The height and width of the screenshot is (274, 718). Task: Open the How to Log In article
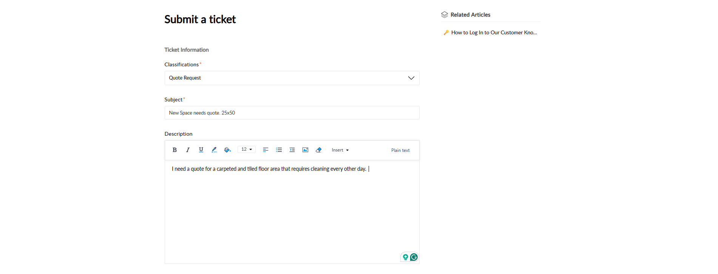point(494,33)
